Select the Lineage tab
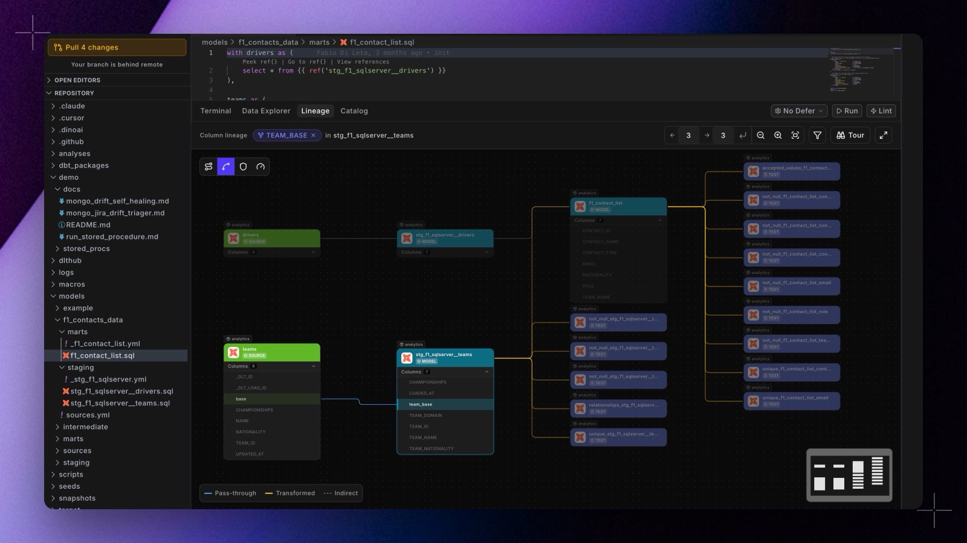Image resolution: width=967 pixels, height=543 pixels. click(315, 111)
